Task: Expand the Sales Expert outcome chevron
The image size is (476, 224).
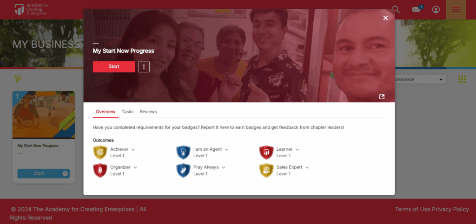Action: click(307, 167)
